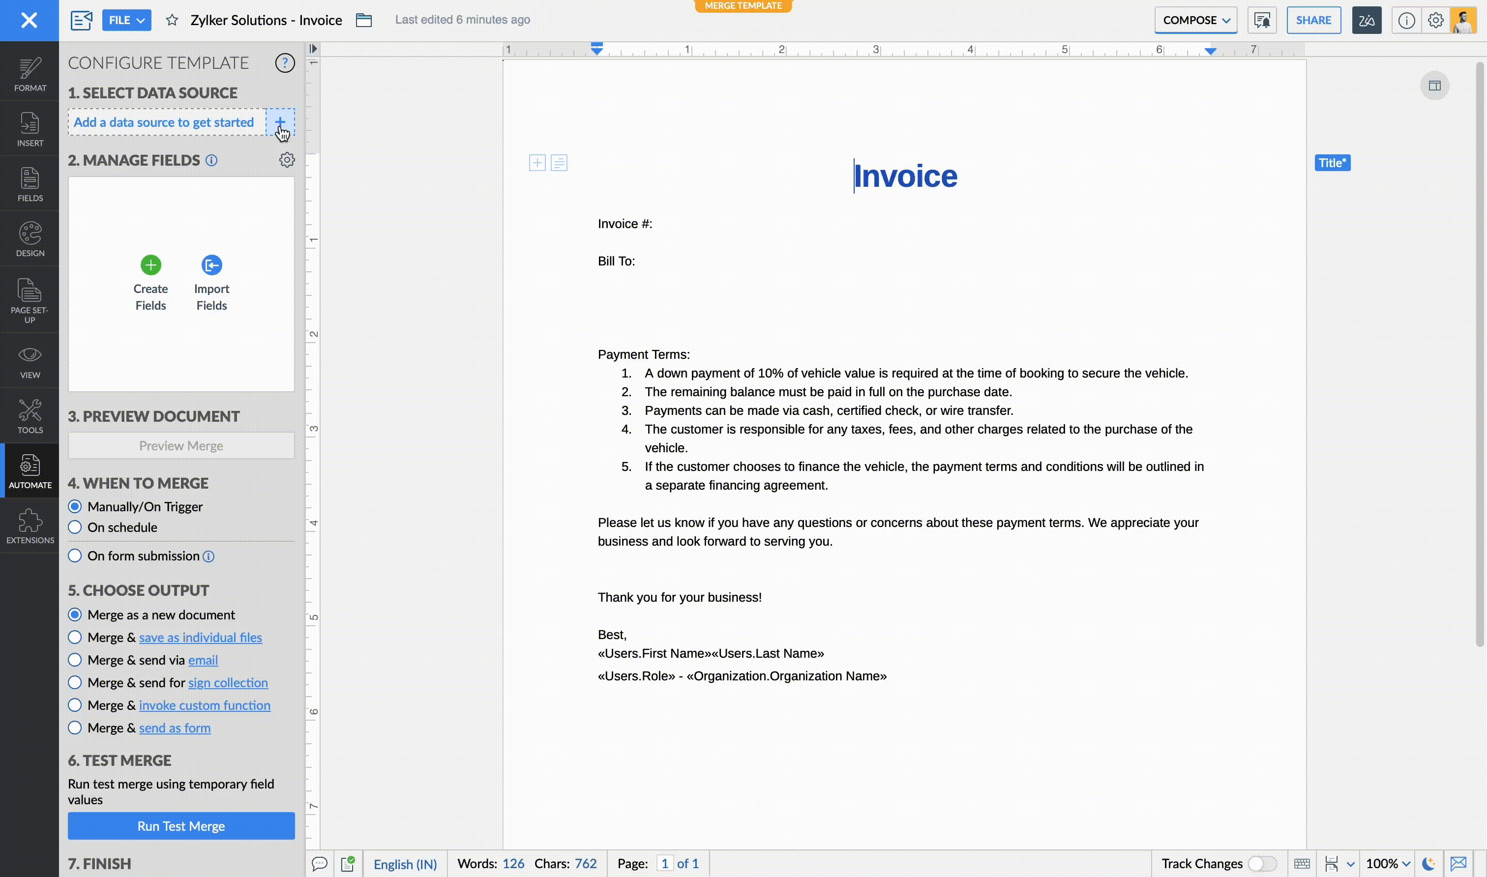The width and height of the screenshot is (1487, 877).
Task: Click the night mode moon icon
Action: click(1428, 864)
